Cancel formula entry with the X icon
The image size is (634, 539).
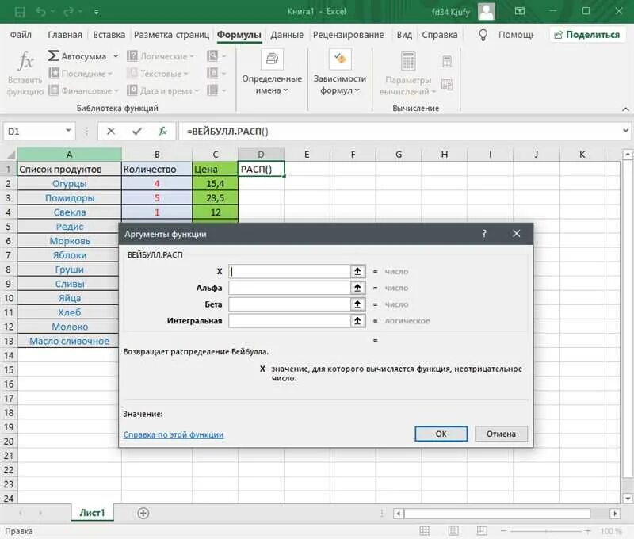coord(111,131)
